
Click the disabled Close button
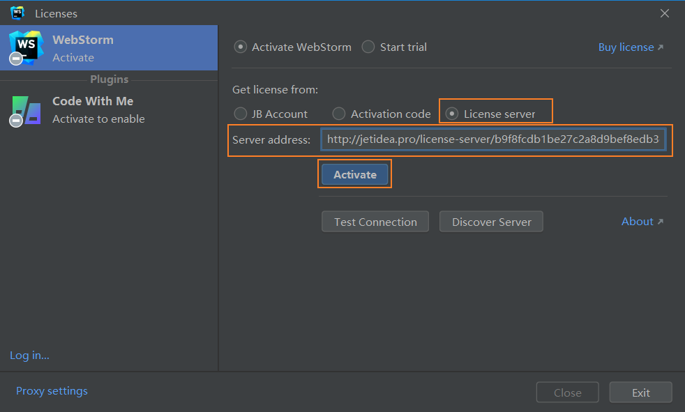568,392
